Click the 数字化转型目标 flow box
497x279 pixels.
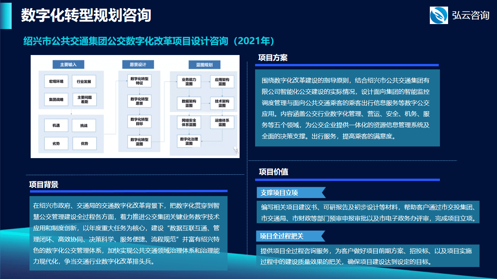(139, 121)
